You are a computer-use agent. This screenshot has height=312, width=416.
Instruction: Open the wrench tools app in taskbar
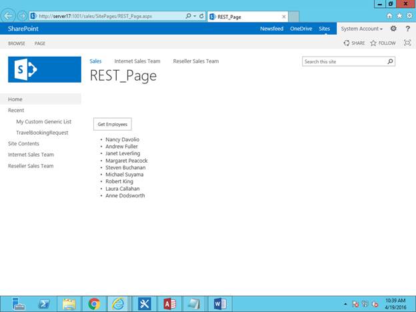(145, 304)
